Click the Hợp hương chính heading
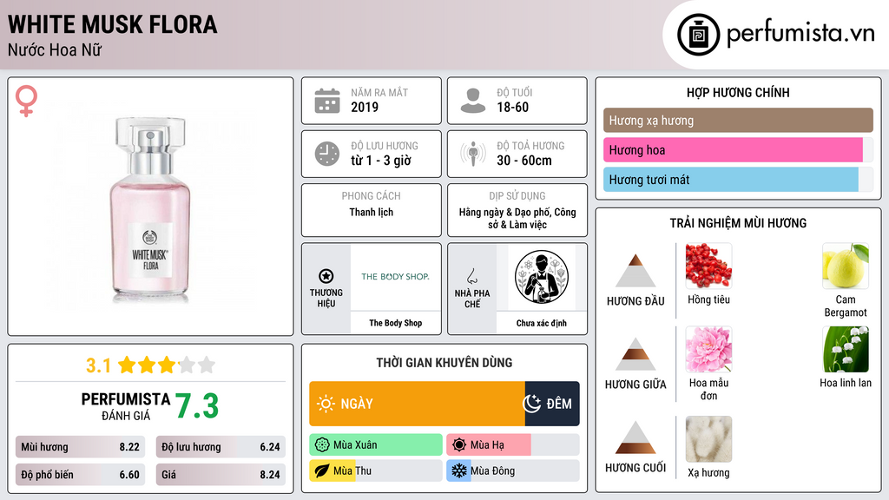Screen dimensions: 889x500 pos(738,92)
